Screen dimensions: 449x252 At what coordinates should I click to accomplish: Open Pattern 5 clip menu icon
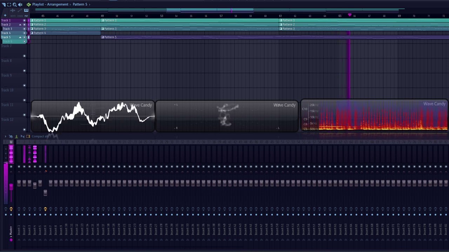(x=102, y=37)
